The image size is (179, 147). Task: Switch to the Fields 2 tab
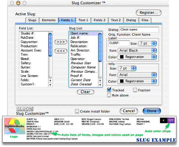tap(100, 20)
